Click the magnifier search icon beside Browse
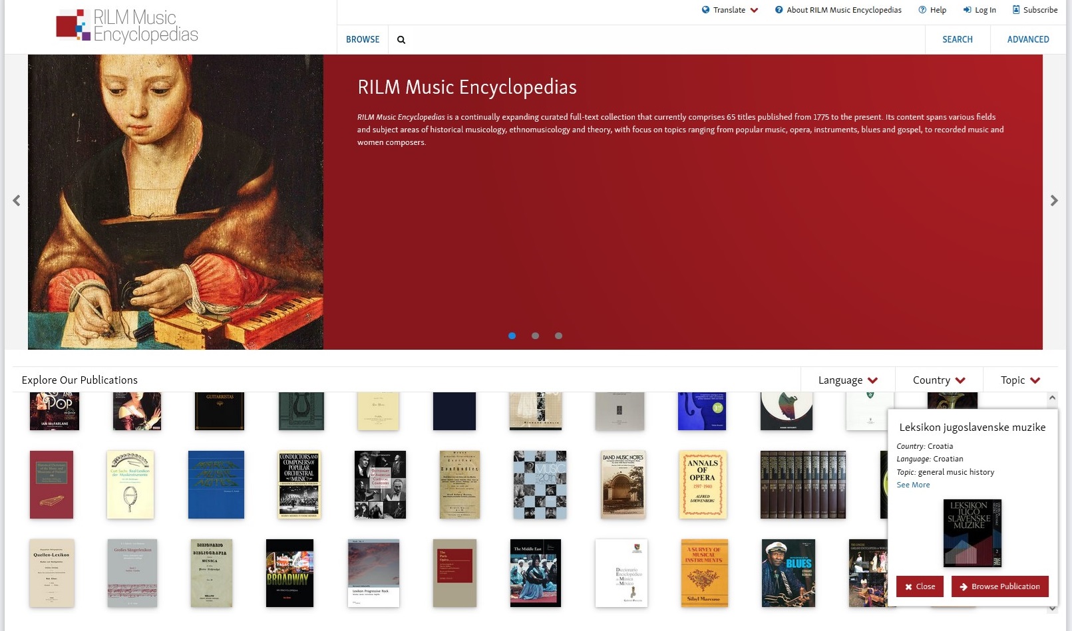 pyautogui.click(x=401, y=40)
